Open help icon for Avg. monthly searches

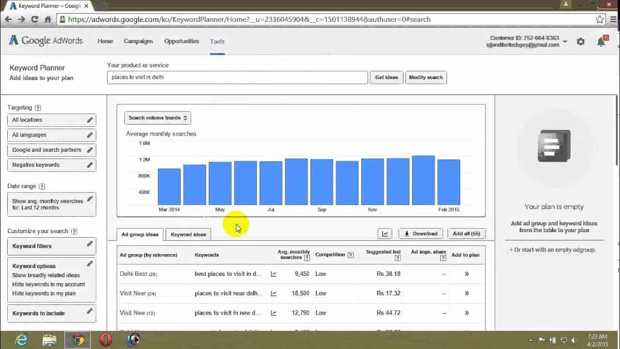coord(307,258)
